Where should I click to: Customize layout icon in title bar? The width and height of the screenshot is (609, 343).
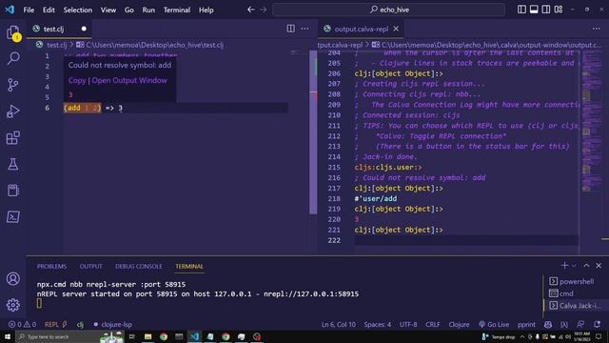click(559, 10)
